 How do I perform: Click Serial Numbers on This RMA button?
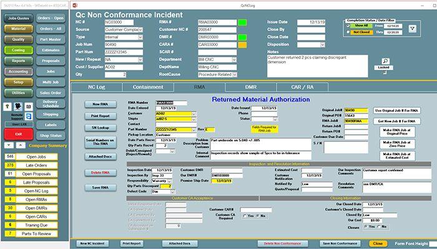[x=101, y=142]
